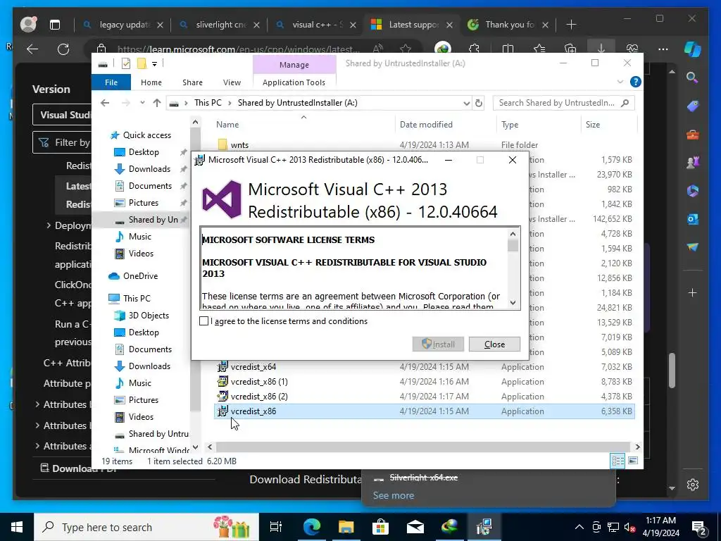Open the File menu in Explorer

[111, 82]
